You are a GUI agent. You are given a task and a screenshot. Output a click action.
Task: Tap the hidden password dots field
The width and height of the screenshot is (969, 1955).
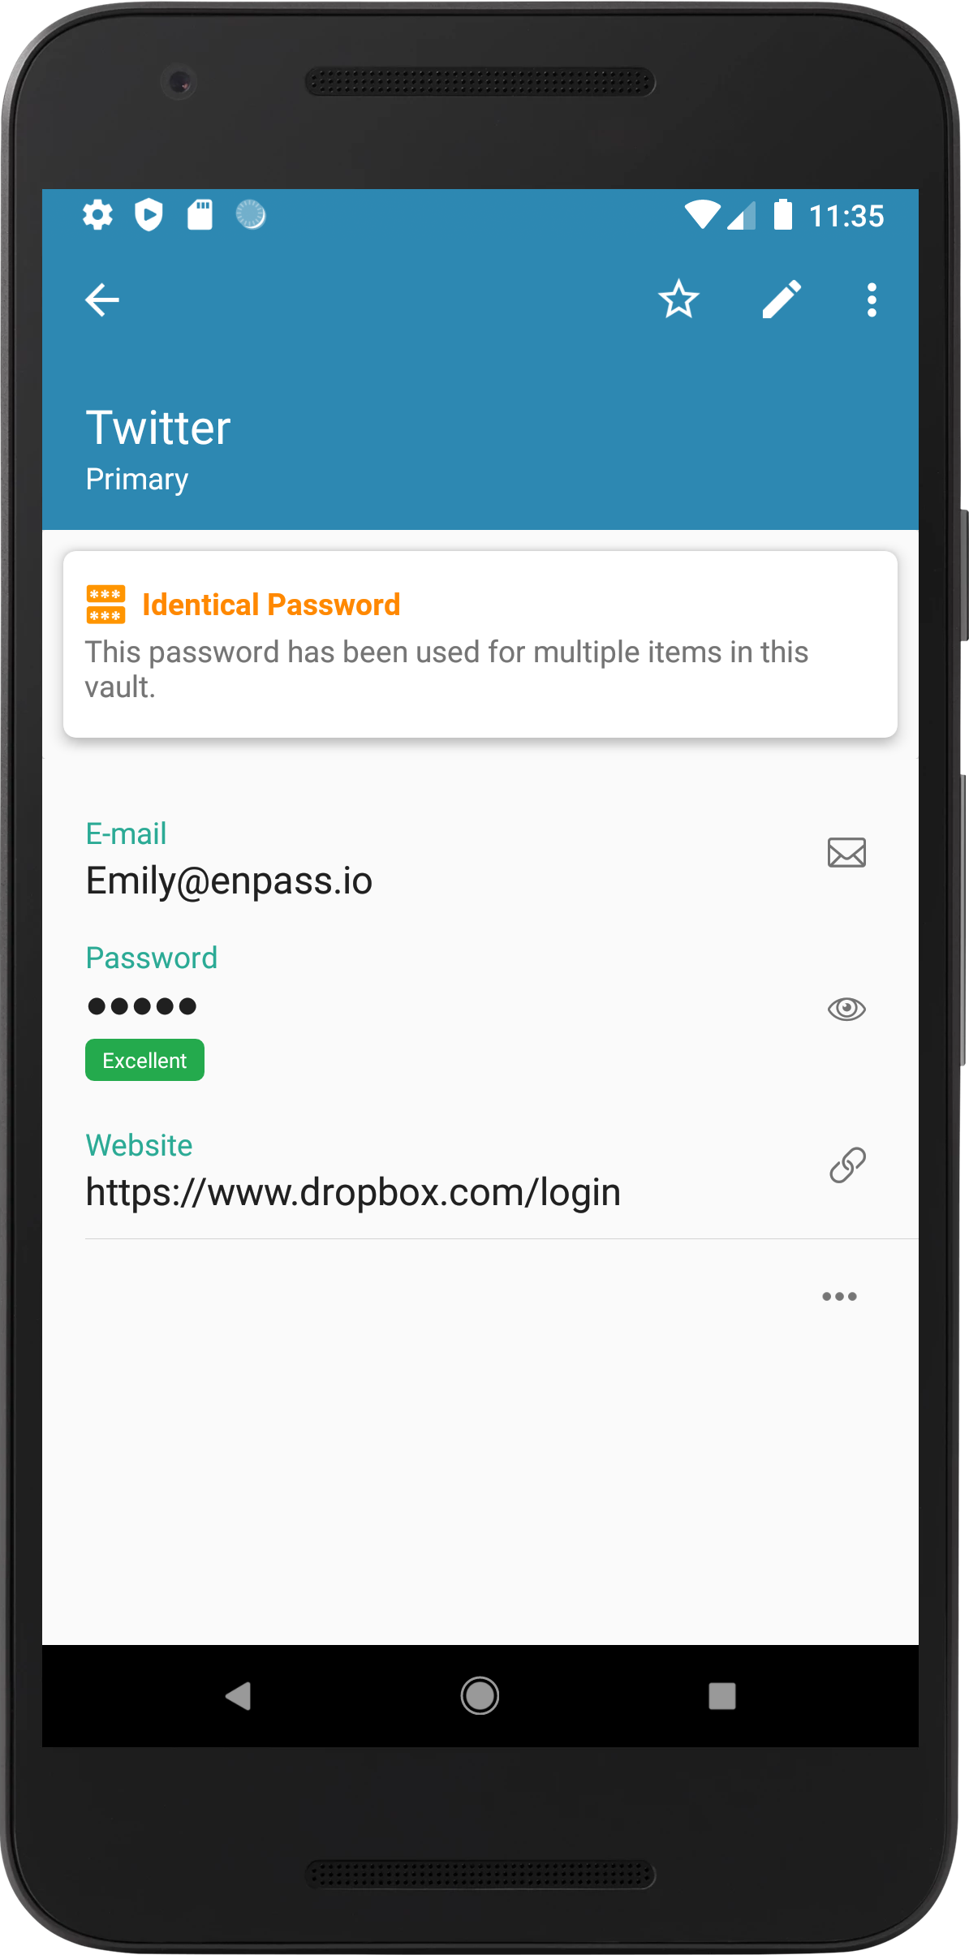tap(142, 1006)
